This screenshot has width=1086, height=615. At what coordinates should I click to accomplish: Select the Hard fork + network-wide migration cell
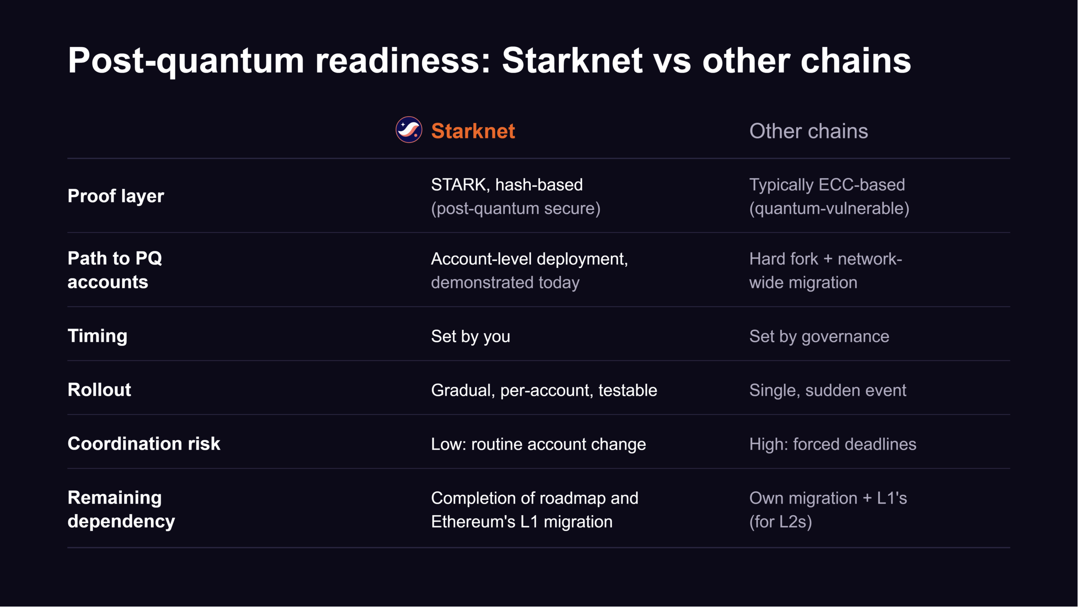825,271
